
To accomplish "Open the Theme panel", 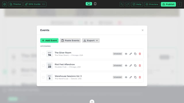I will (15, 4).
